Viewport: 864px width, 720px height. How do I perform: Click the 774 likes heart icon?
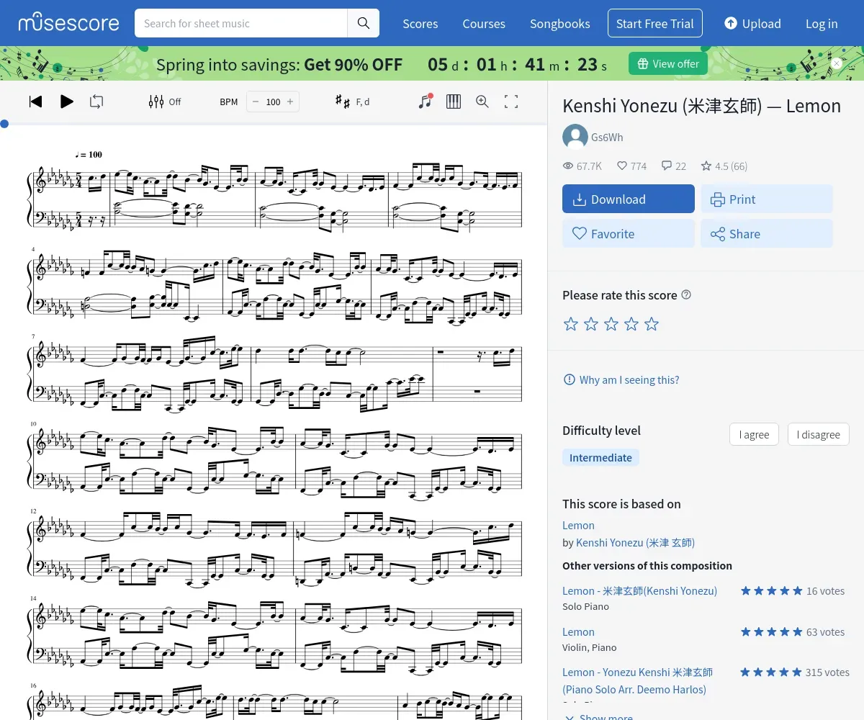pyautogui.click(x=622, y=166)
